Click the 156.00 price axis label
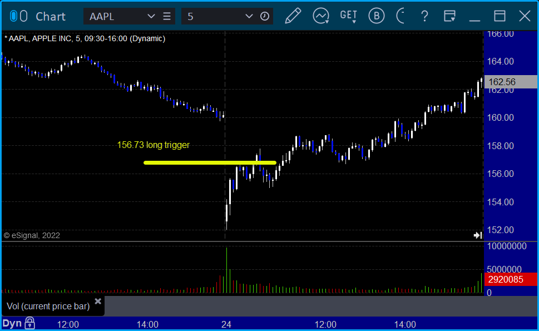The height and width of the screenshot is (331, 539). (501, 174)
